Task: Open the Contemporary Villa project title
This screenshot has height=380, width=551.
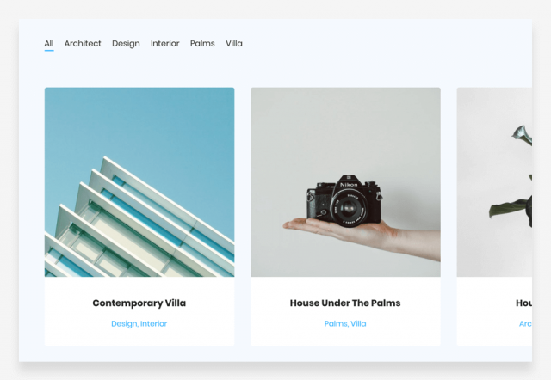Action: 139,303
